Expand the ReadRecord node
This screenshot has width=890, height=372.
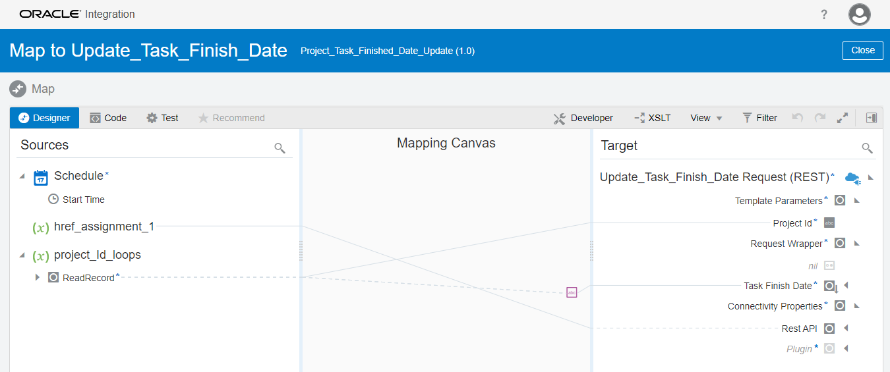(x=38, y=278)
